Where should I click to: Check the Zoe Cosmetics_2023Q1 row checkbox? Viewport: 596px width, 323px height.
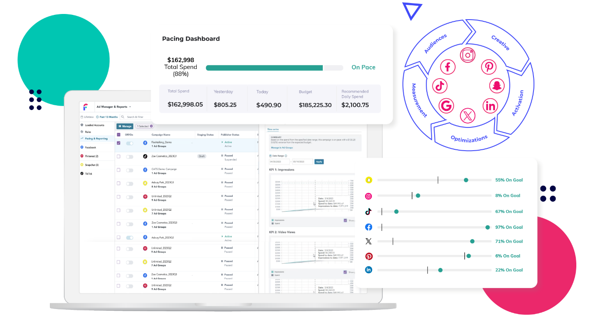coord(119,157)
